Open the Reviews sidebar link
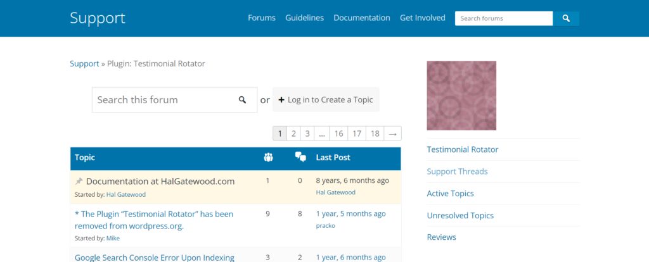Image resolution: width=649 pixels, height=262 pixels. tap(441, 237)
